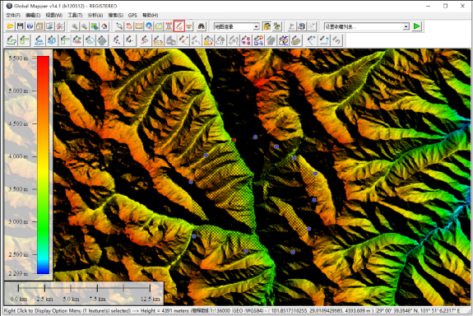
Task: Click the 5,500 m legend label
Action: coord(19,58)
